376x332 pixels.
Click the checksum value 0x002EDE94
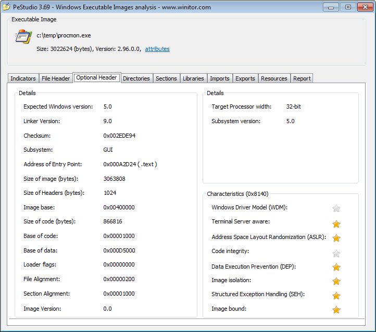click(119, 136)
